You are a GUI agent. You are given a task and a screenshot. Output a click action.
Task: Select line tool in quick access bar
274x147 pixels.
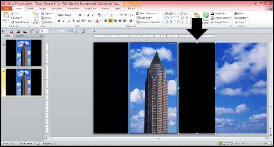click(x=66, y=31)
